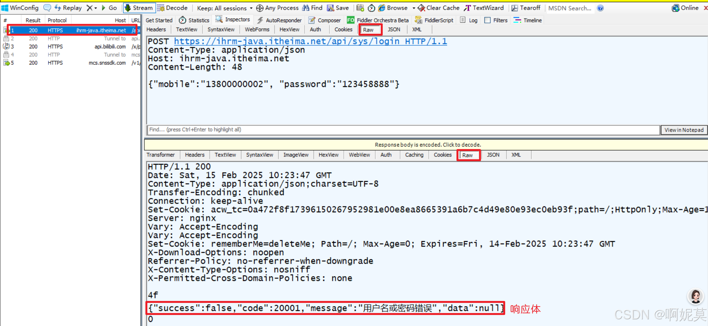Select request Cookies inspector tab
Image resolution: width=708 pixels, height=326 pixels.
coord(344,30)
